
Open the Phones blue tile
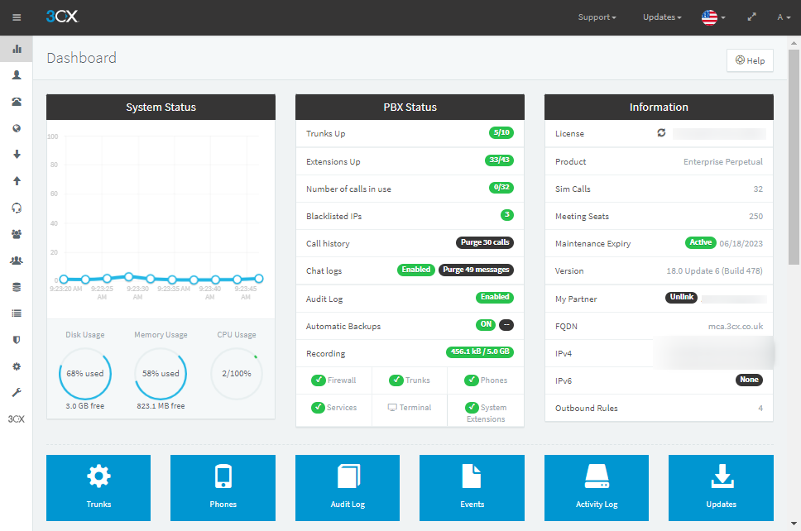223,488
